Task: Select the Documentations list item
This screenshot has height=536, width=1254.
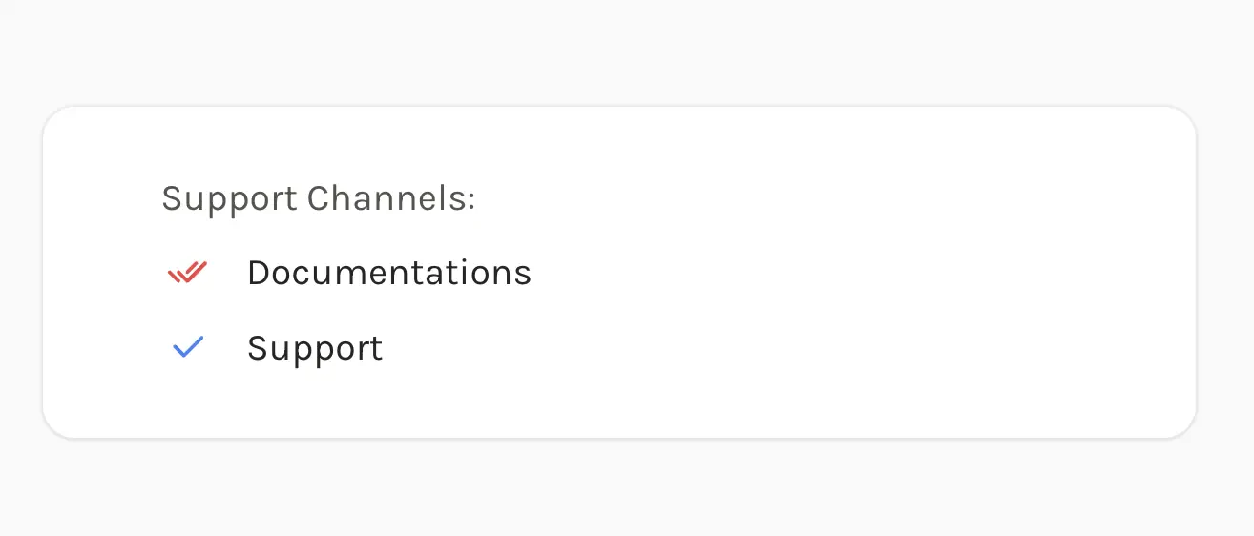Action: pyautogui.click(x=347, y=273)
